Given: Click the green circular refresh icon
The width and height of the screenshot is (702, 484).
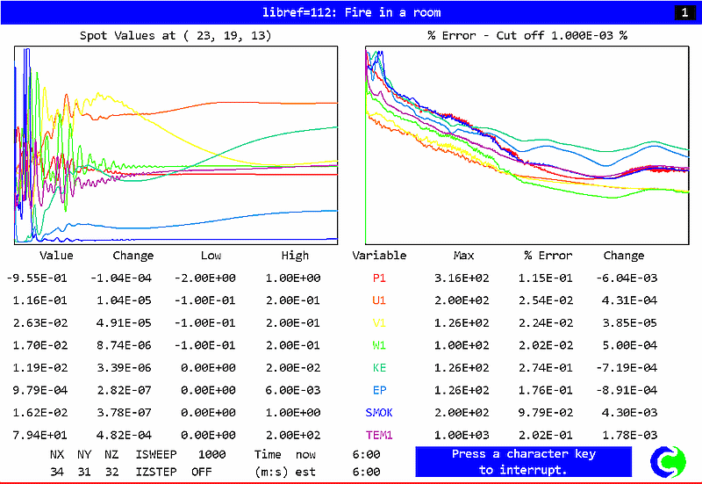Looking at the screenshot, I should [x=668, y=461].
